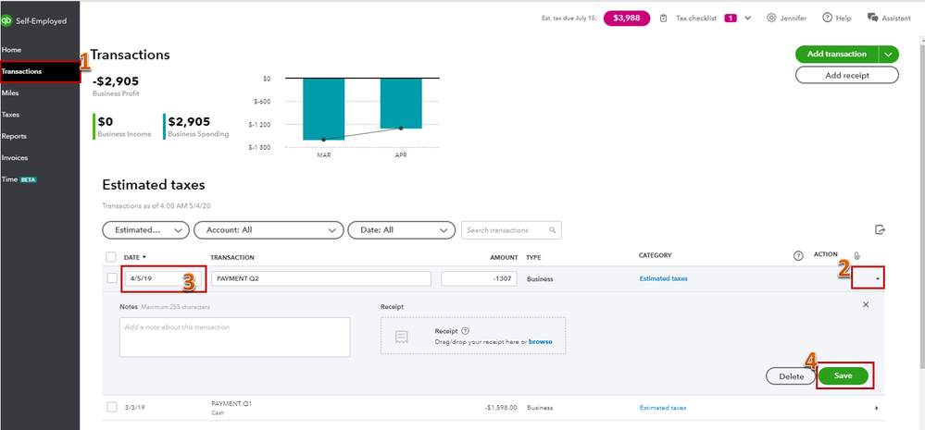Click the category help question mark icon
This screenshot has height=430, width=925.
pyautogui.click(x=798, y=255)
